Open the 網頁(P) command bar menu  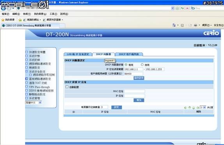point(207,25)
